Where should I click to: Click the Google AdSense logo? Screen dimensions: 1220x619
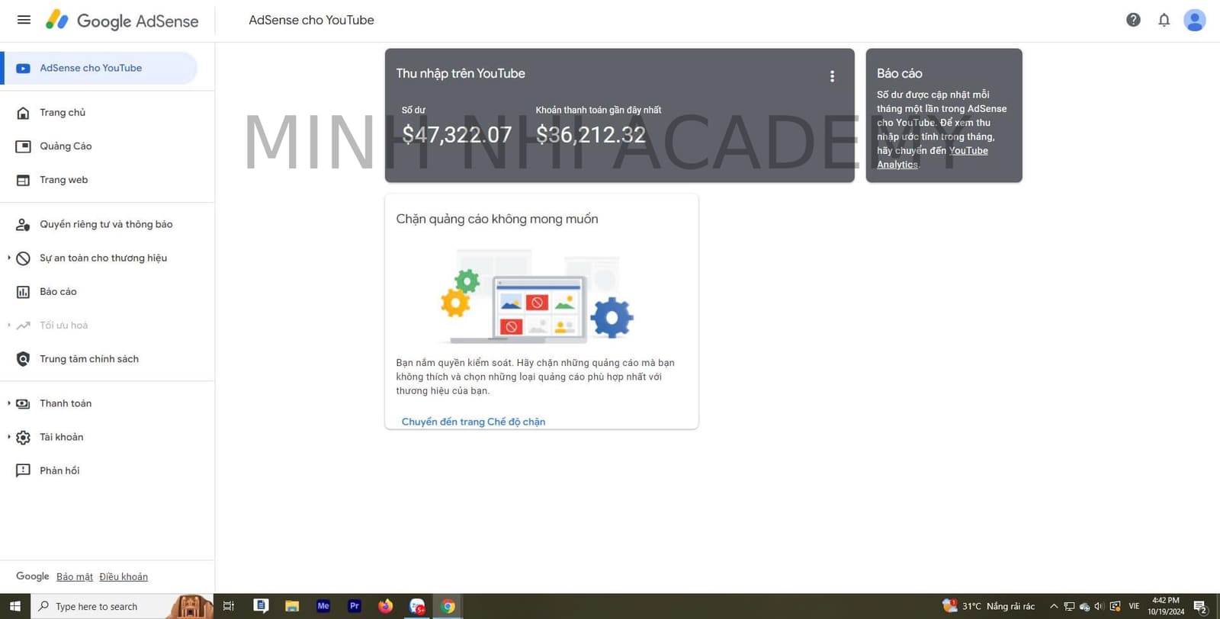(x=122, y=21)
